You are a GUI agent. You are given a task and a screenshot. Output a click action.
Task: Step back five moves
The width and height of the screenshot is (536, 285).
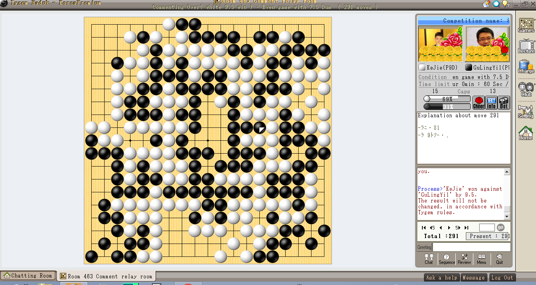pyautogui.click(x=432, y=228)
